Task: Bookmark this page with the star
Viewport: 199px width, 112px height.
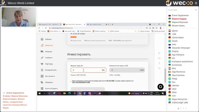Action: click(x=157, y=28)
